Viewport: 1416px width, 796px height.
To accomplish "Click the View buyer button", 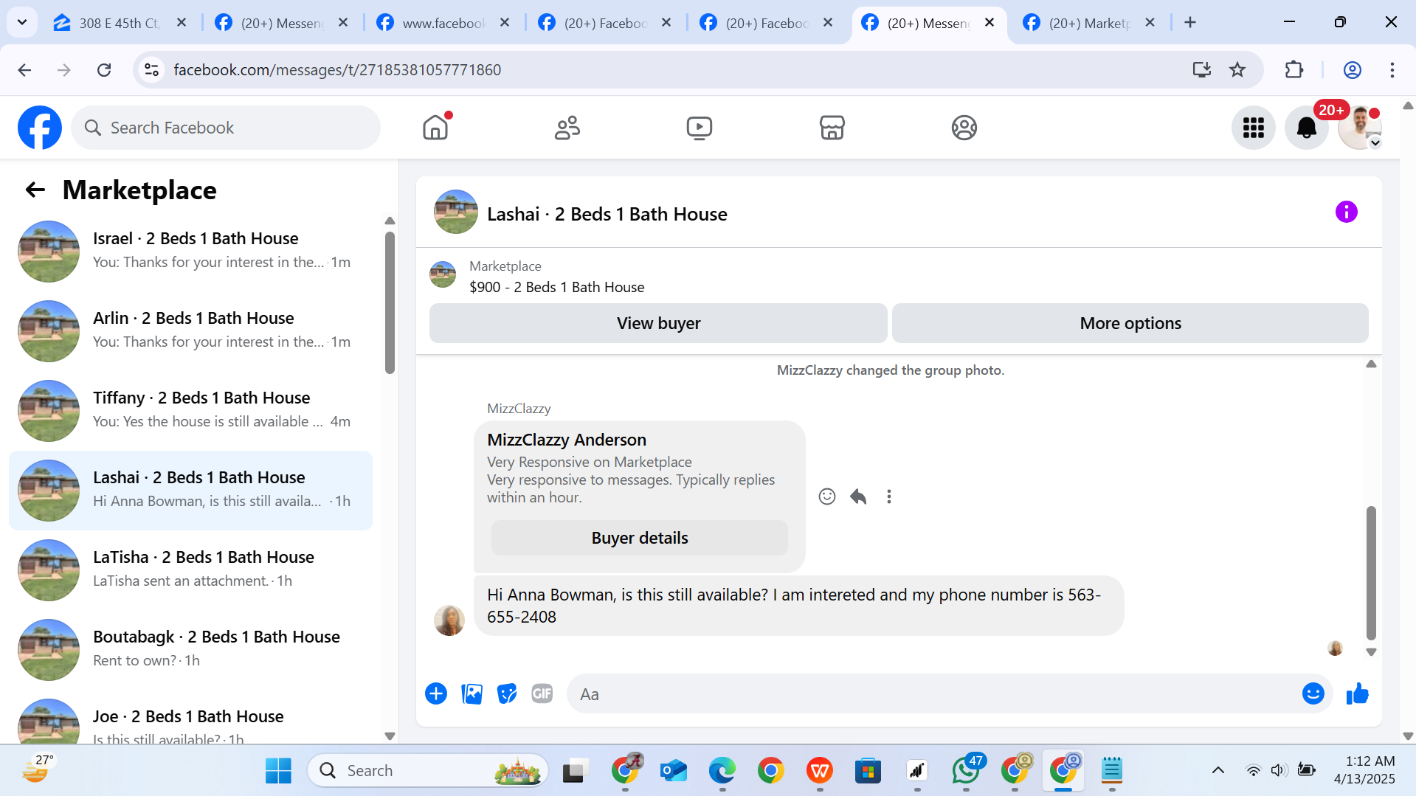I will click(x=658, y=323).
